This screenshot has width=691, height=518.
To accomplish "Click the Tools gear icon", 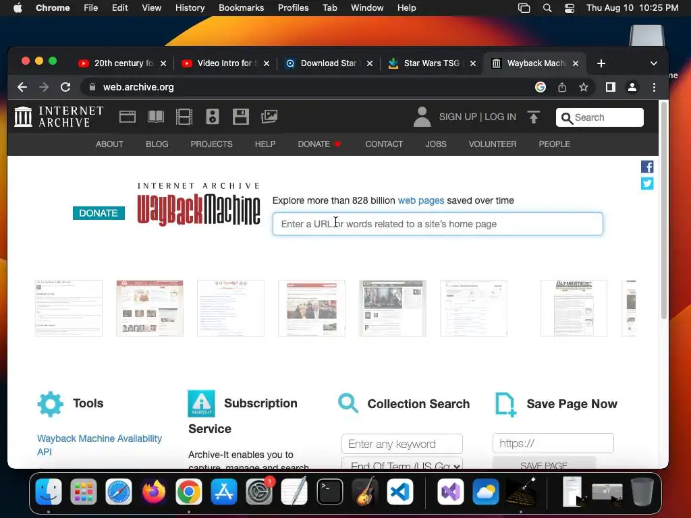I will 50,404.
